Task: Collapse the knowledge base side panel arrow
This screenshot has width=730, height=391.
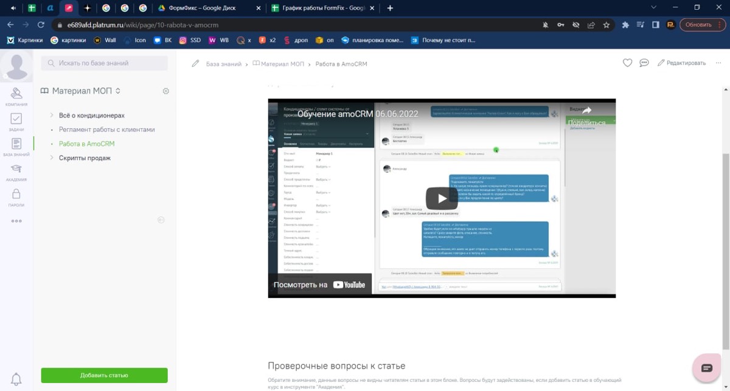Action: [x=161, y=220]
